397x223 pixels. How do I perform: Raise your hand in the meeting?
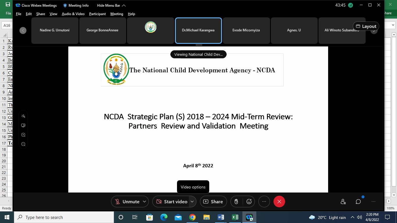[x=236, y=201]
